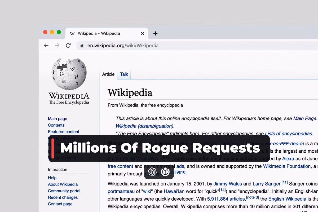This screenshot has width=318, height=212.
Task: Open the Larry Sanger link
Action: tap(267, 184)
